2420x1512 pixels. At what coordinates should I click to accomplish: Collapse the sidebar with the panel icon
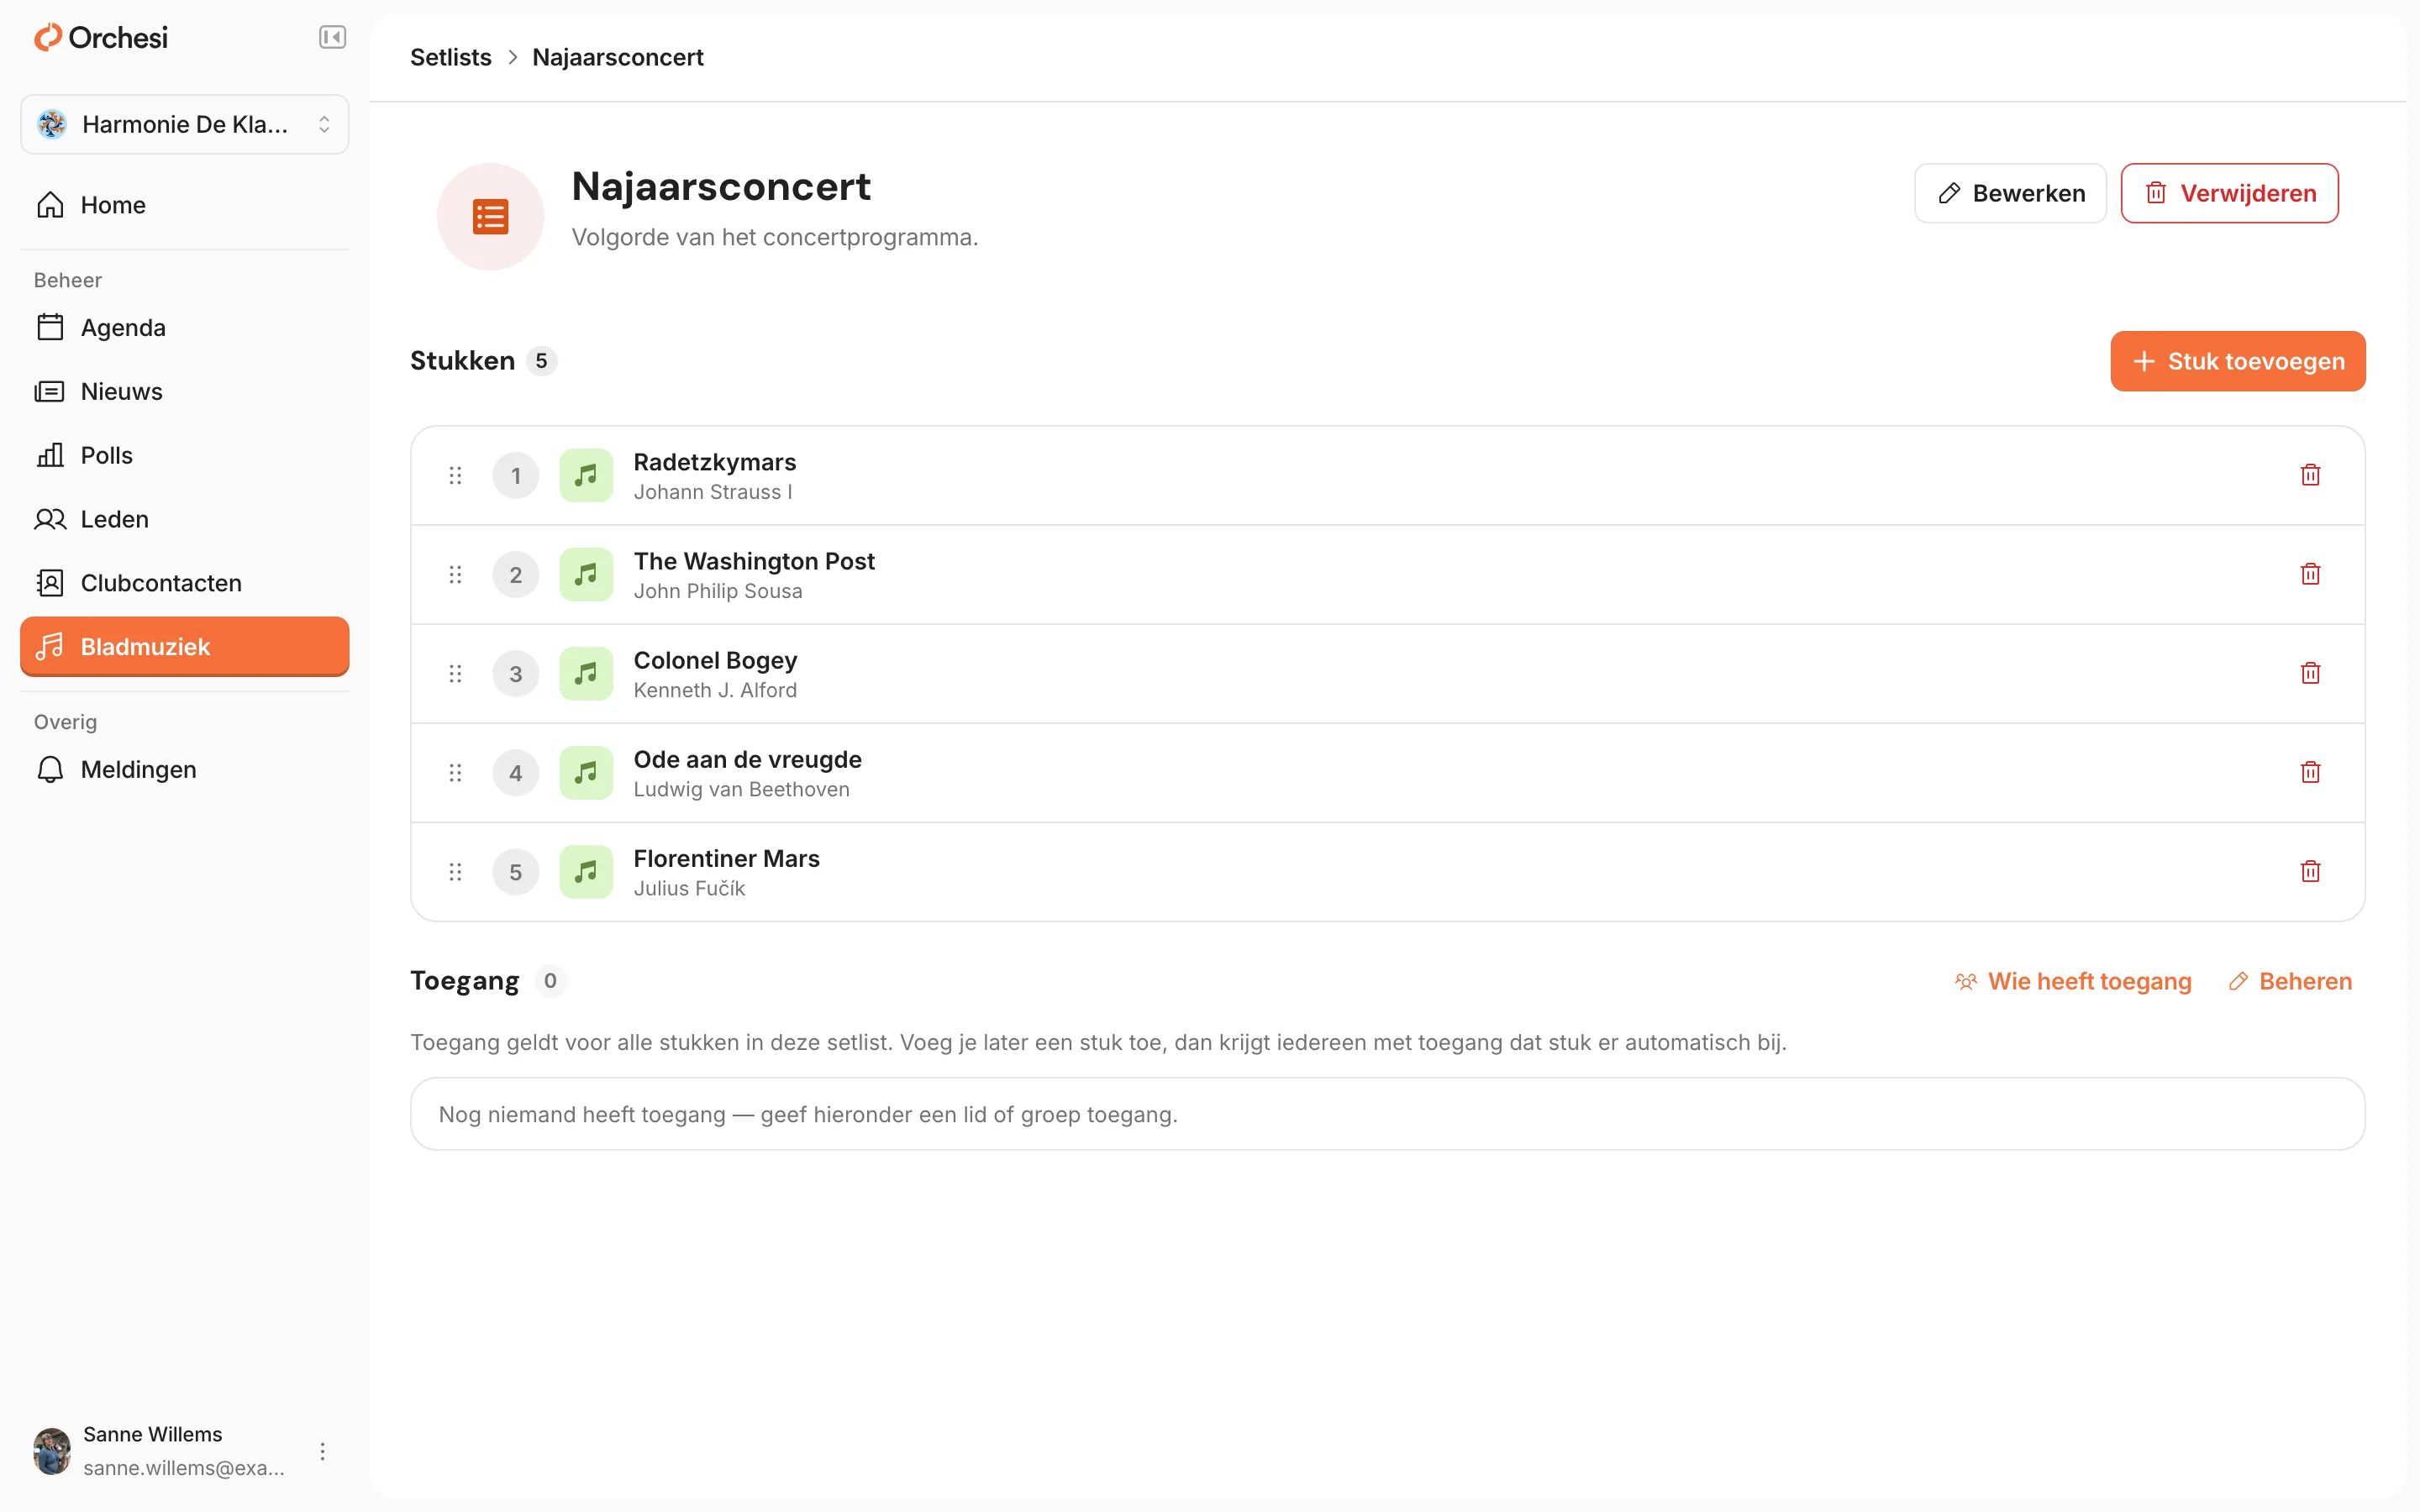coord(332,38)
